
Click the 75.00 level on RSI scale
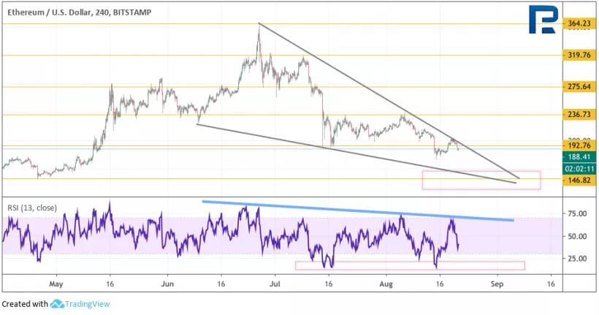[x=577, y=214]
